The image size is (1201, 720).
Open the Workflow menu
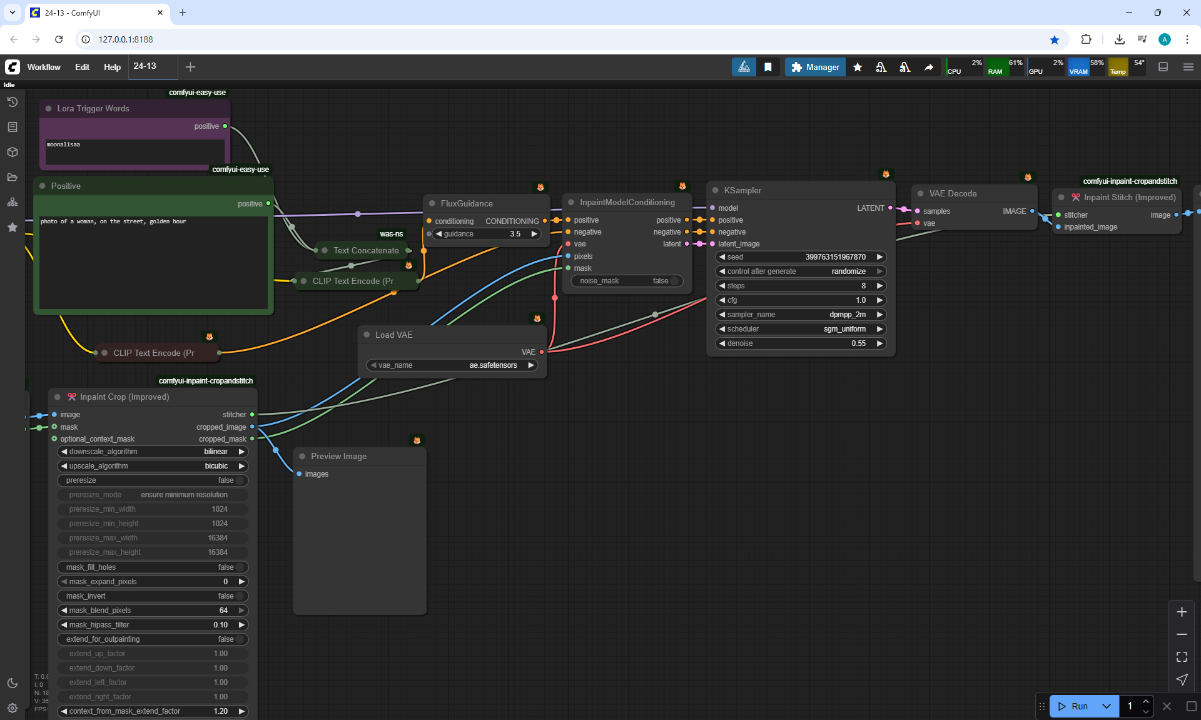[x=44, y=67]
